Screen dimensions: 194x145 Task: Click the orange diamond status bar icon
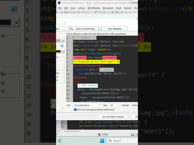(57, 134)
